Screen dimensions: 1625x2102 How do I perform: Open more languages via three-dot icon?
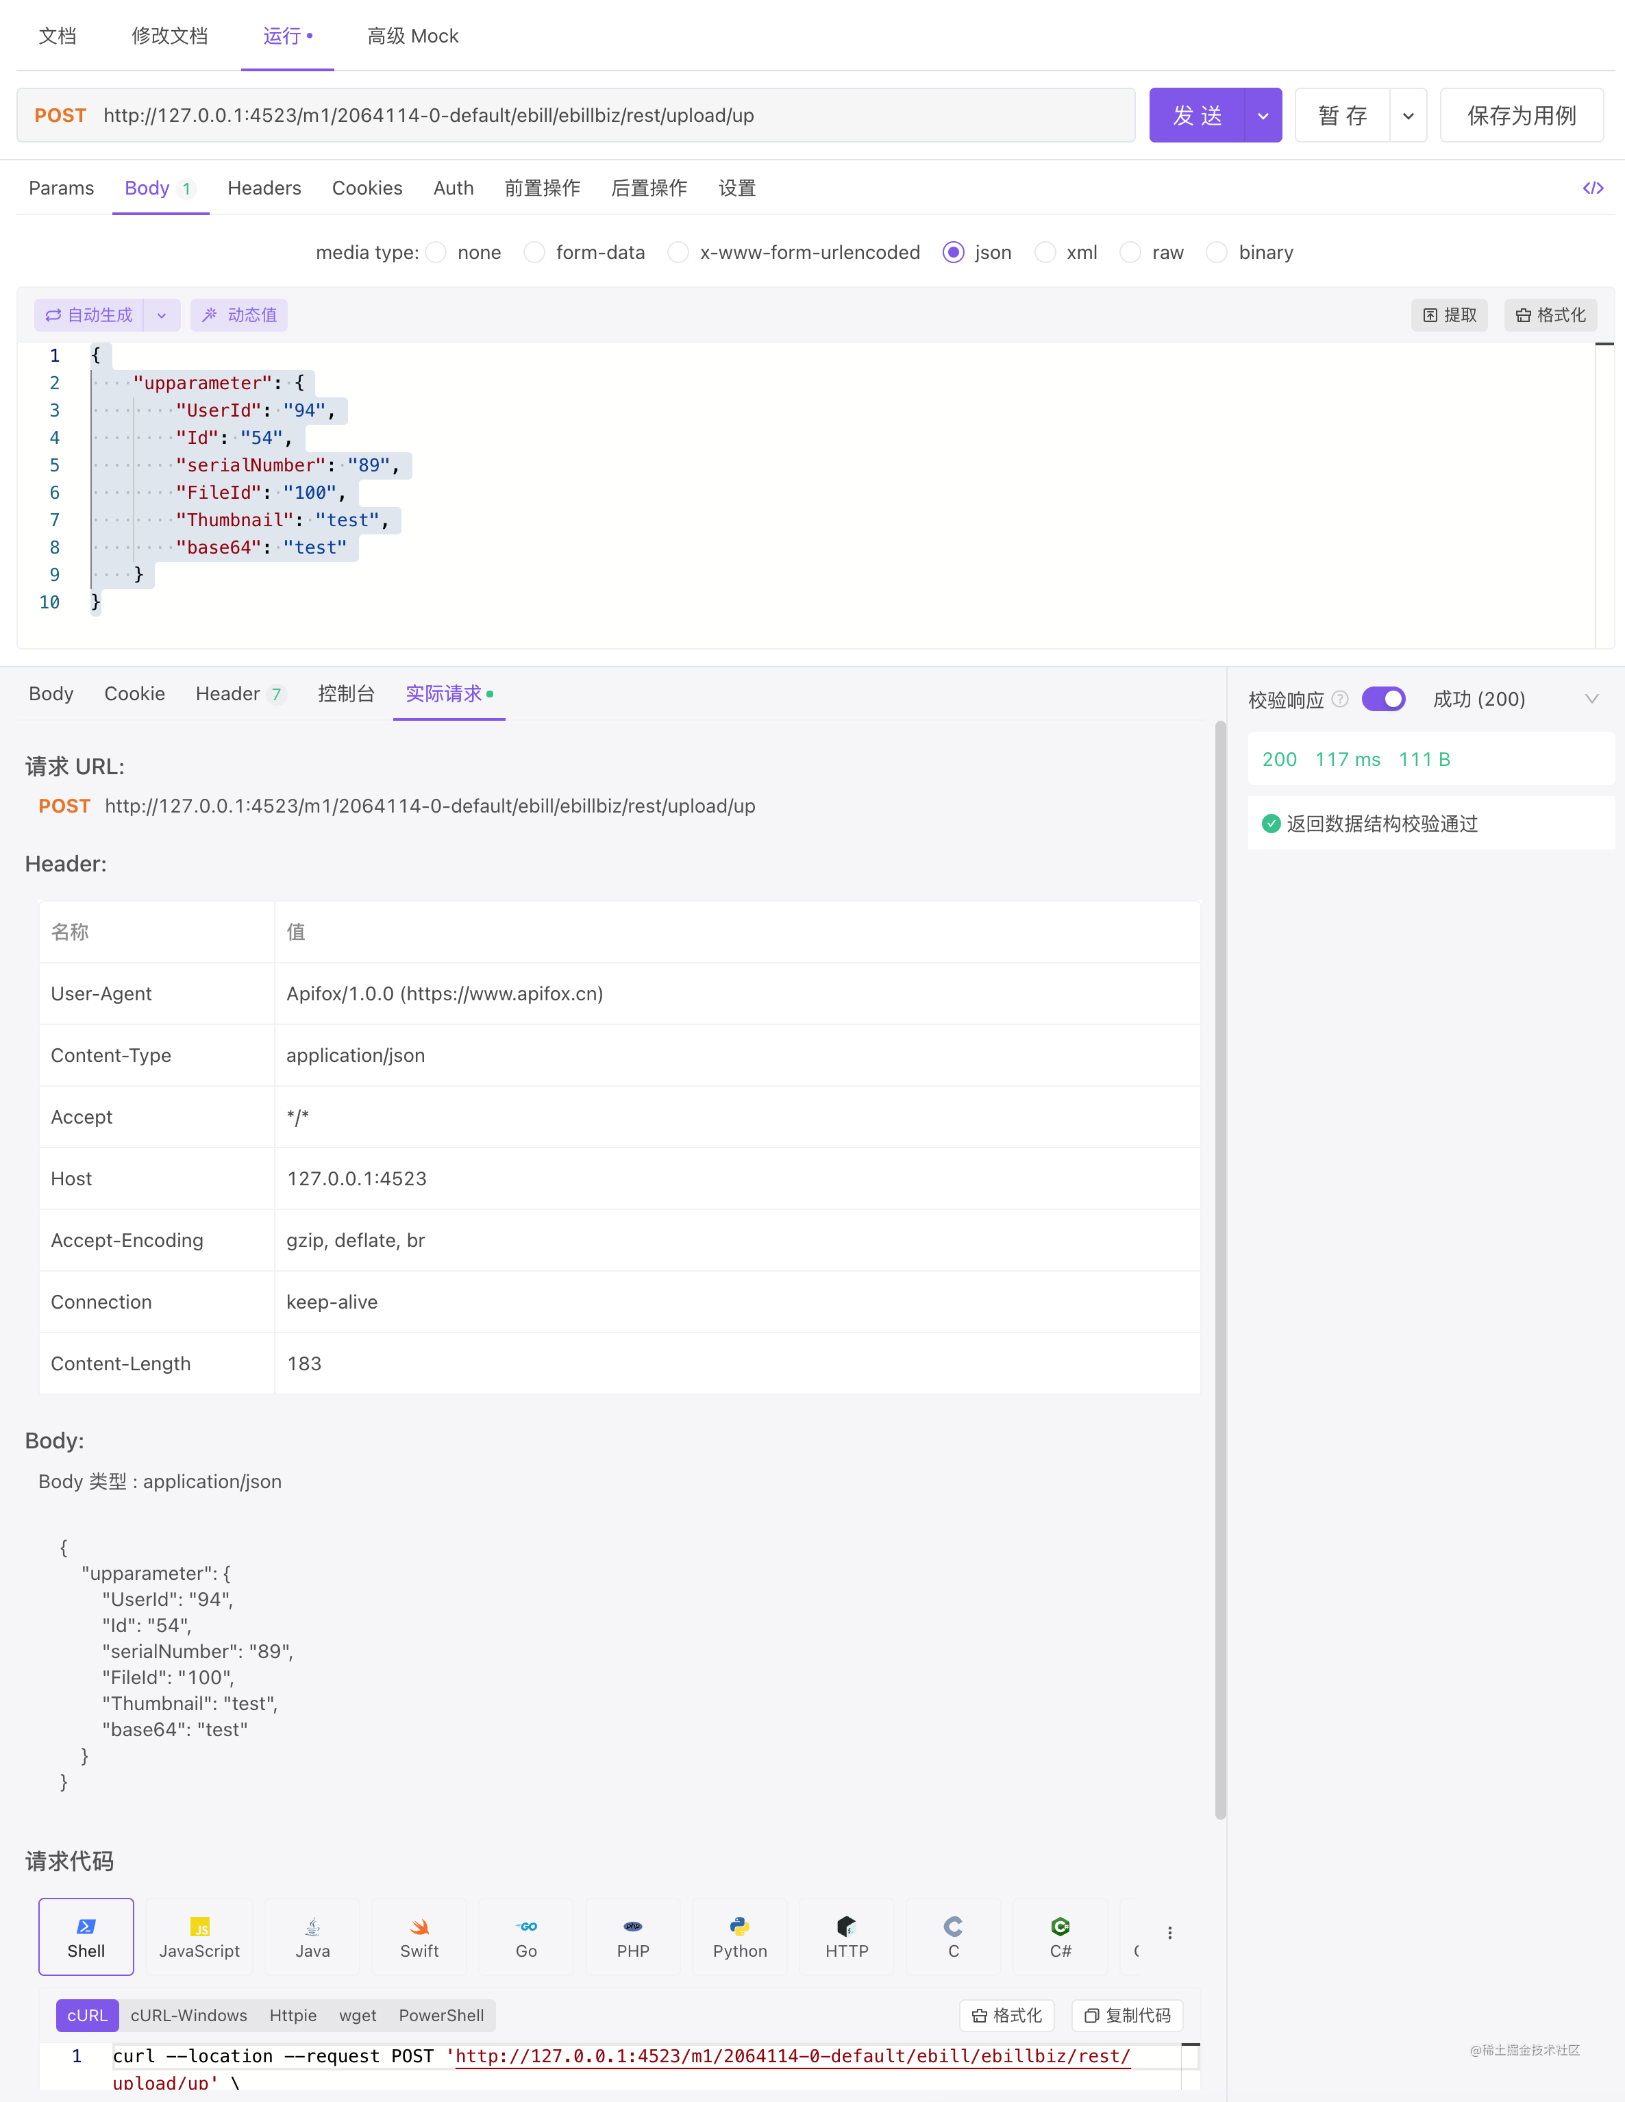click(x=1170, y=1933)
